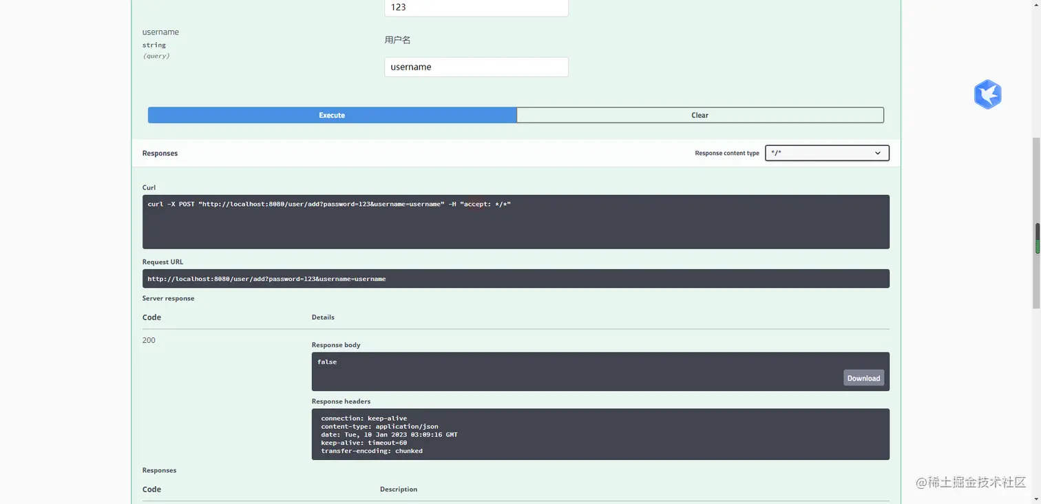This screenshot has height=504, width=1041.
Task: Click the Server response heading
Action: [168, 298]
